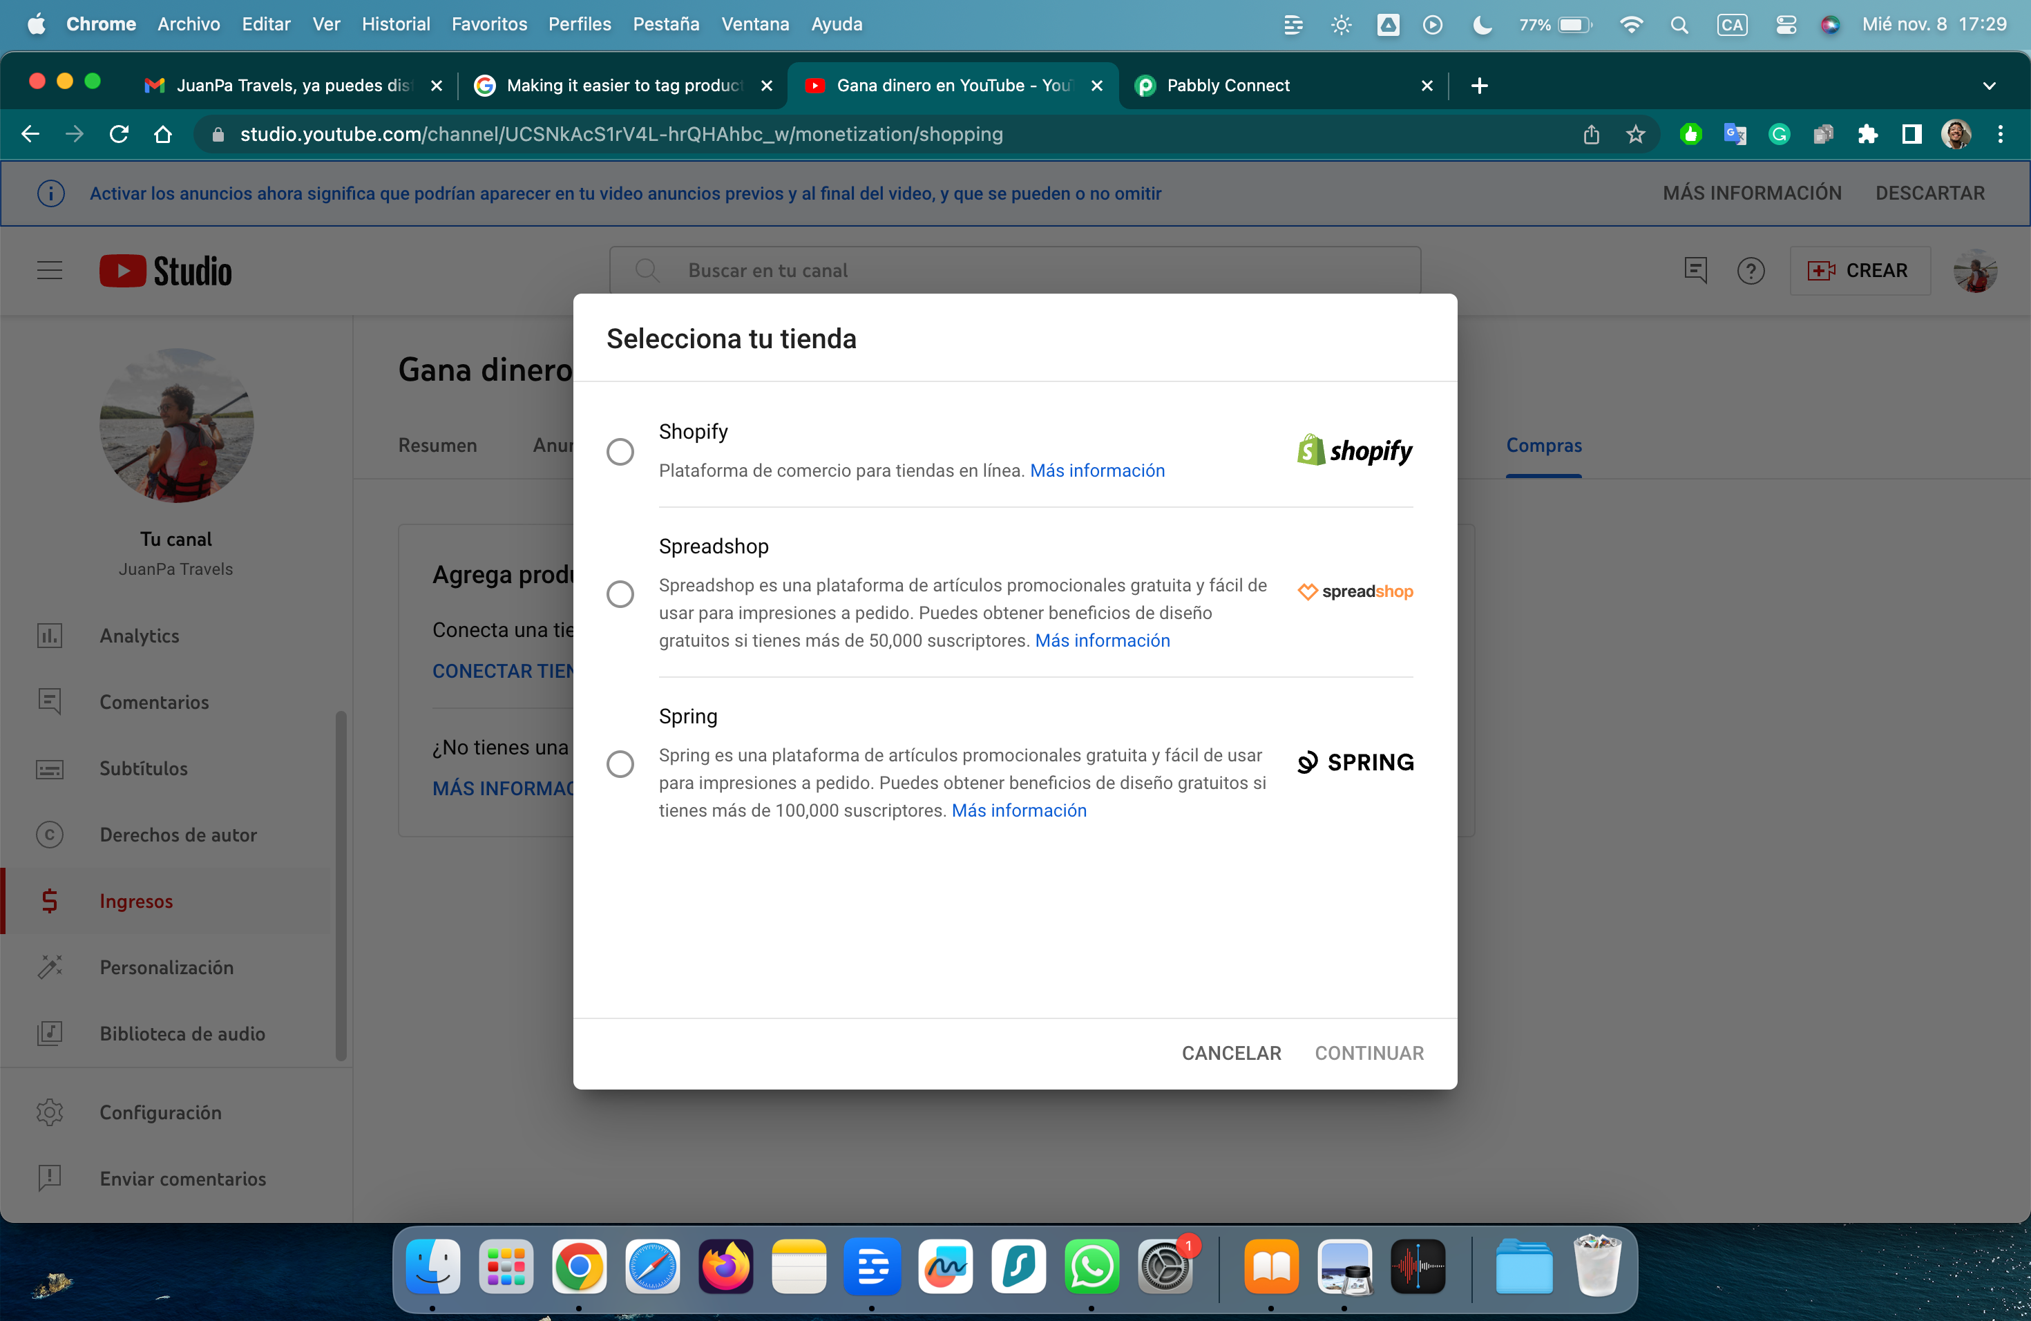The image size is (2031, 1321).
Task: Open Shopify's Más información link
Action: coord(1098,471)
